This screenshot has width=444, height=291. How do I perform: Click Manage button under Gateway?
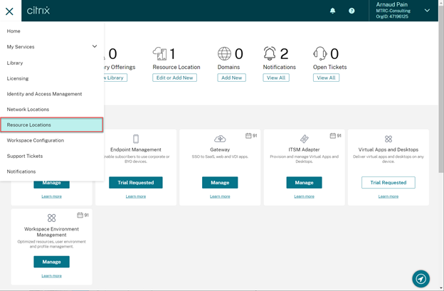220,183
